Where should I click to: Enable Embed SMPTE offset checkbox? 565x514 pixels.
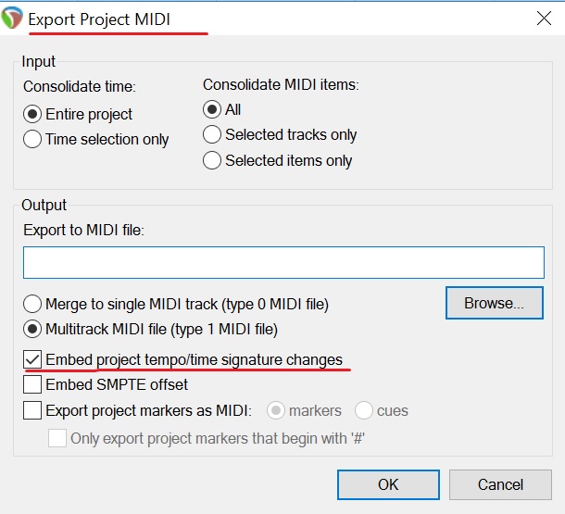tap(32, 384)
